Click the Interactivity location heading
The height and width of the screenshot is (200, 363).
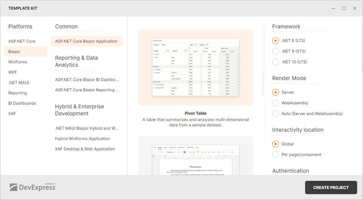pyautogui.click(x=298, y=130)
